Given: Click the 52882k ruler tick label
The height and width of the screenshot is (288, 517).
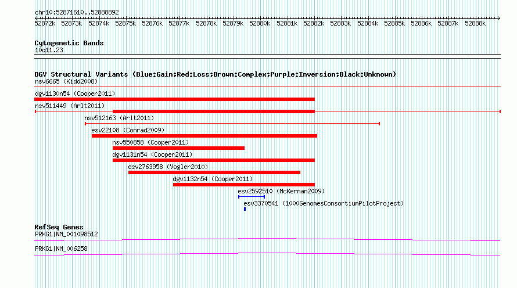Looking at the screenshot, I should 314,23.
